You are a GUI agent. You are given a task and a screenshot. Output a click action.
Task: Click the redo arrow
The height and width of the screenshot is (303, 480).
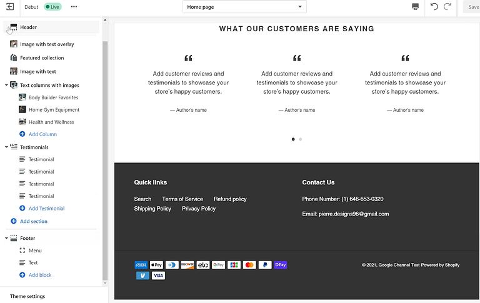pos(447,6)
